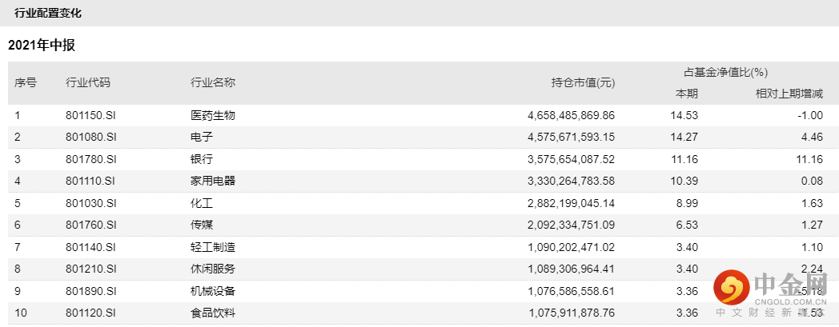Open industry code 801760.SI
The width and height of the screenshot is (839, 327).
pos(91,225)
